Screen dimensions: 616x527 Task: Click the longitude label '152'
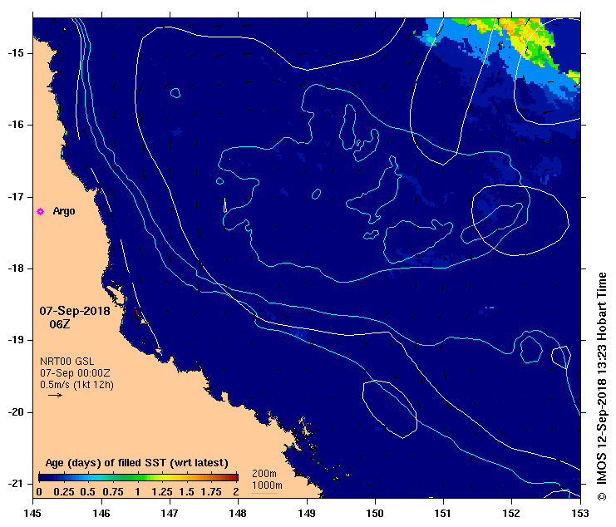coord(512,513)
